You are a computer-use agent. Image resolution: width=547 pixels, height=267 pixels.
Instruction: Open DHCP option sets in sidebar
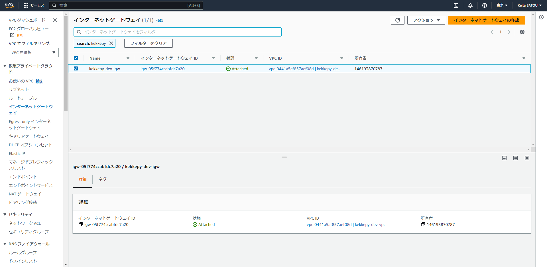pos(30,145)
